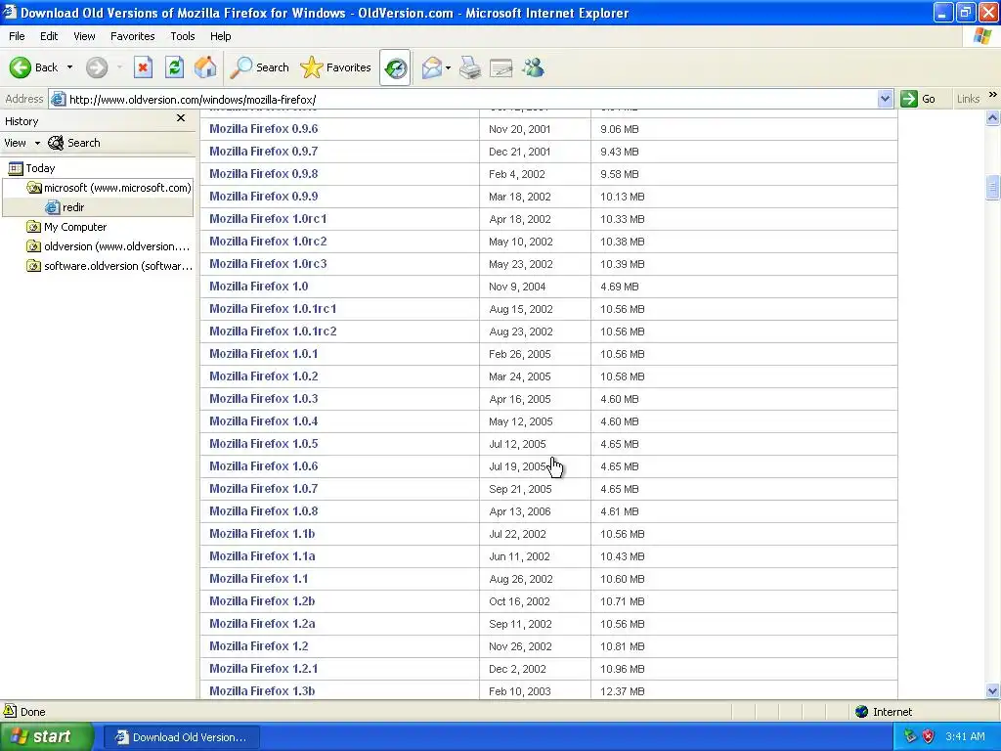Click the page icon in the address bar

(58, 99)
